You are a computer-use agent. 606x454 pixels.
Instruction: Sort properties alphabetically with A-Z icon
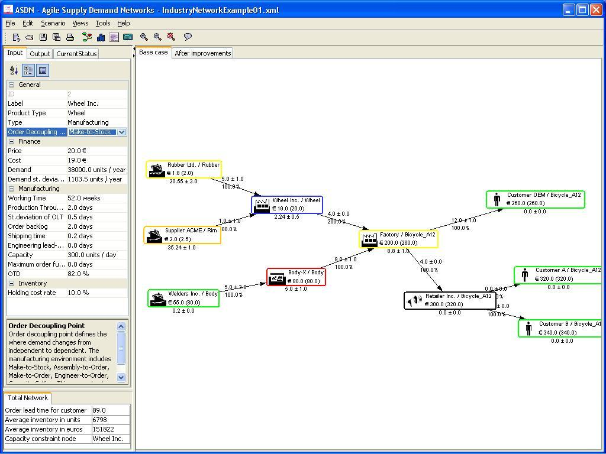pos(14,70)
